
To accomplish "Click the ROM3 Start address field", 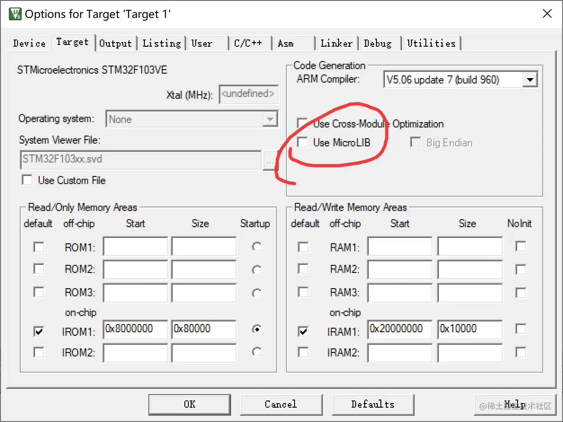I will (x=135, y=292).
